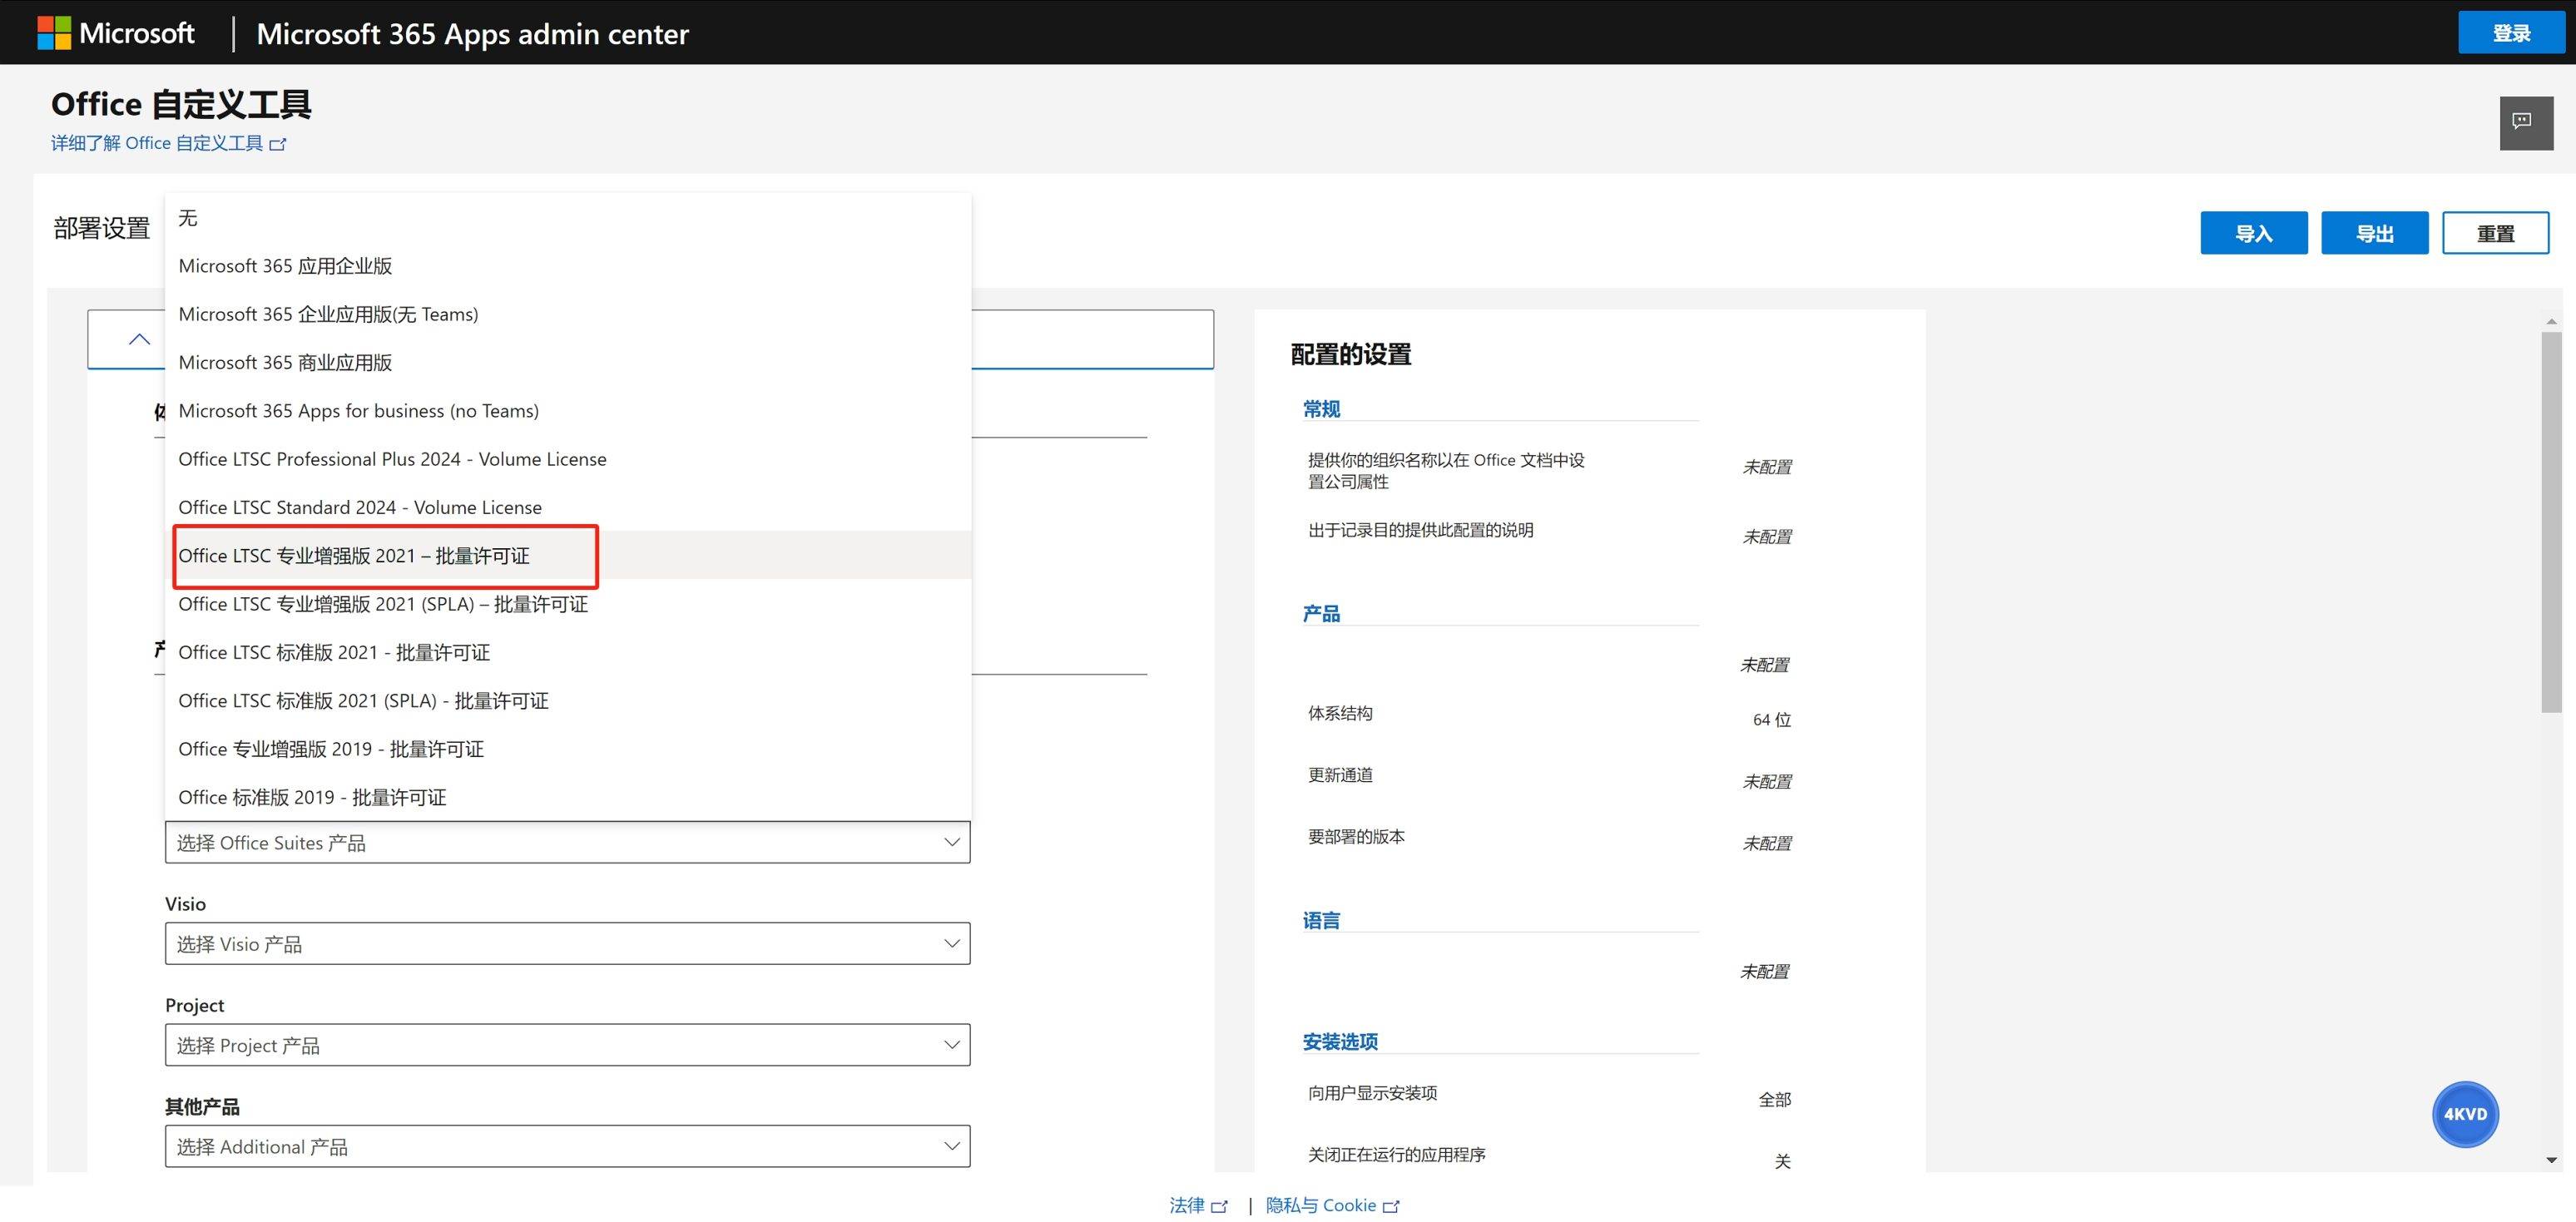This screenshot has height=1222, width=2576.
Task: Click the 导出 button
Action: 2374,233
